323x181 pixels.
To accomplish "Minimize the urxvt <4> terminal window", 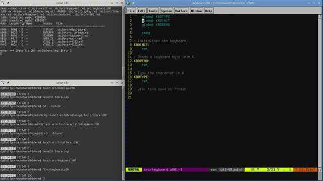I will [x=112, y=3].
